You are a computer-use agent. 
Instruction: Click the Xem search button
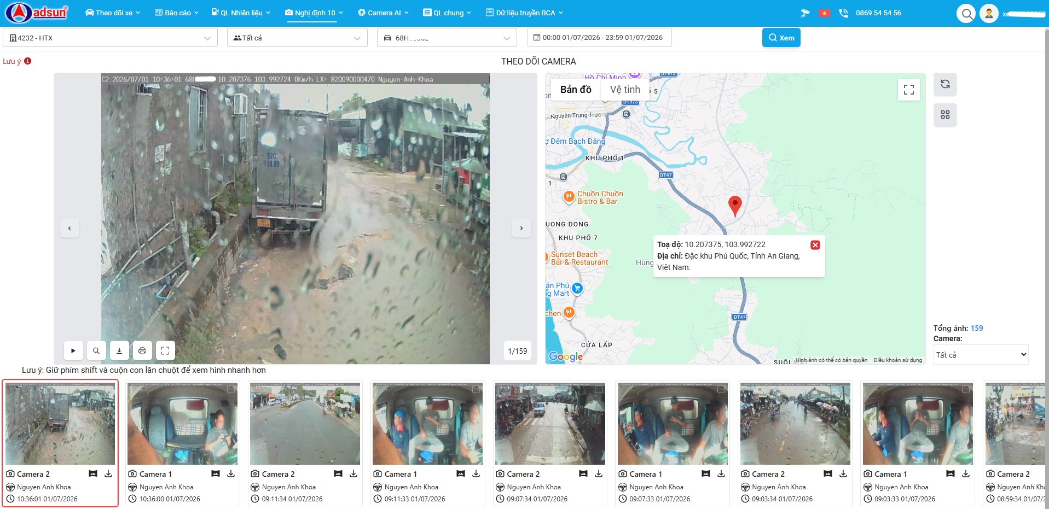[781, 38]
